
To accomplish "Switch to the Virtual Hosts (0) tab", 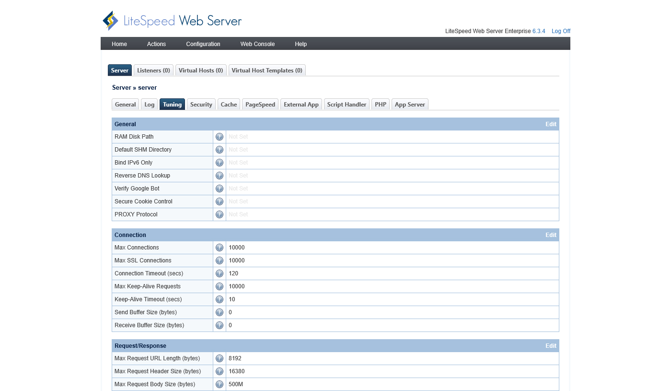I will [201, 71].
